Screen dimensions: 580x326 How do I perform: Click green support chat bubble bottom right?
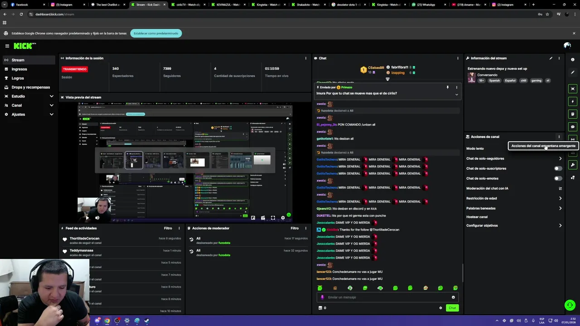coord(570,305)
